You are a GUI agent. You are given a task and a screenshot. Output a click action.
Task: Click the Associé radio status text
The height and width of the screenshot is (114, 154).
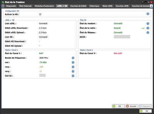[117, 28]
